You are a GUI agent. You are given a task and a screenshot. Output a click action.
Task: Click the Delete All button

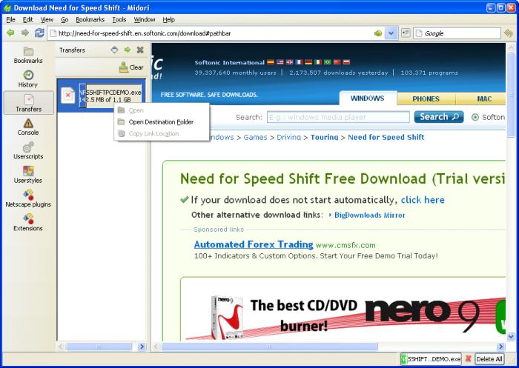(489, 359)
